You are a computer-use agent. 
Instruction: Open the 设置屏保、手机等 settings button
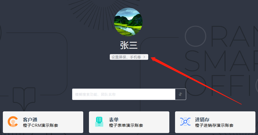pyautogui.click(x=129, y=57)
